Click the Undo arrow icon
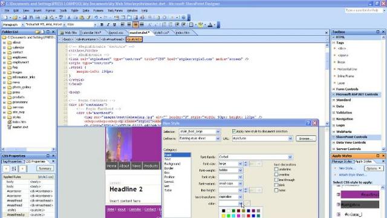387x218 pixels. coord(96,18)
